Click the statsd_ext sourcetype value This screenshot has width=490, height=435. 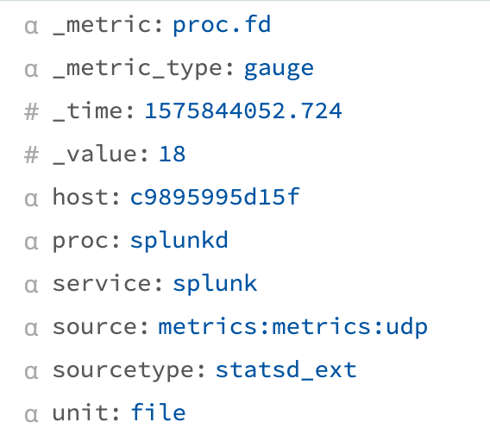(286, 370)
